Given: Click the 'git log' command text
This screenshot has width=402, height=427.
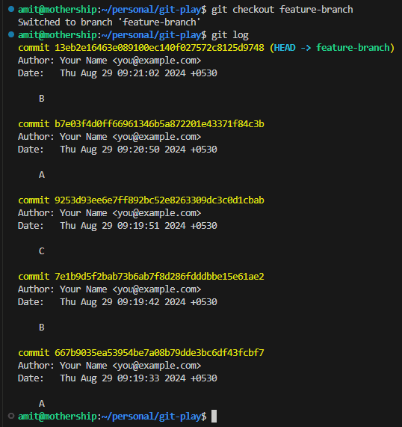Looking at the screenshot, I should pyautogui.click(x=230, y=35).
